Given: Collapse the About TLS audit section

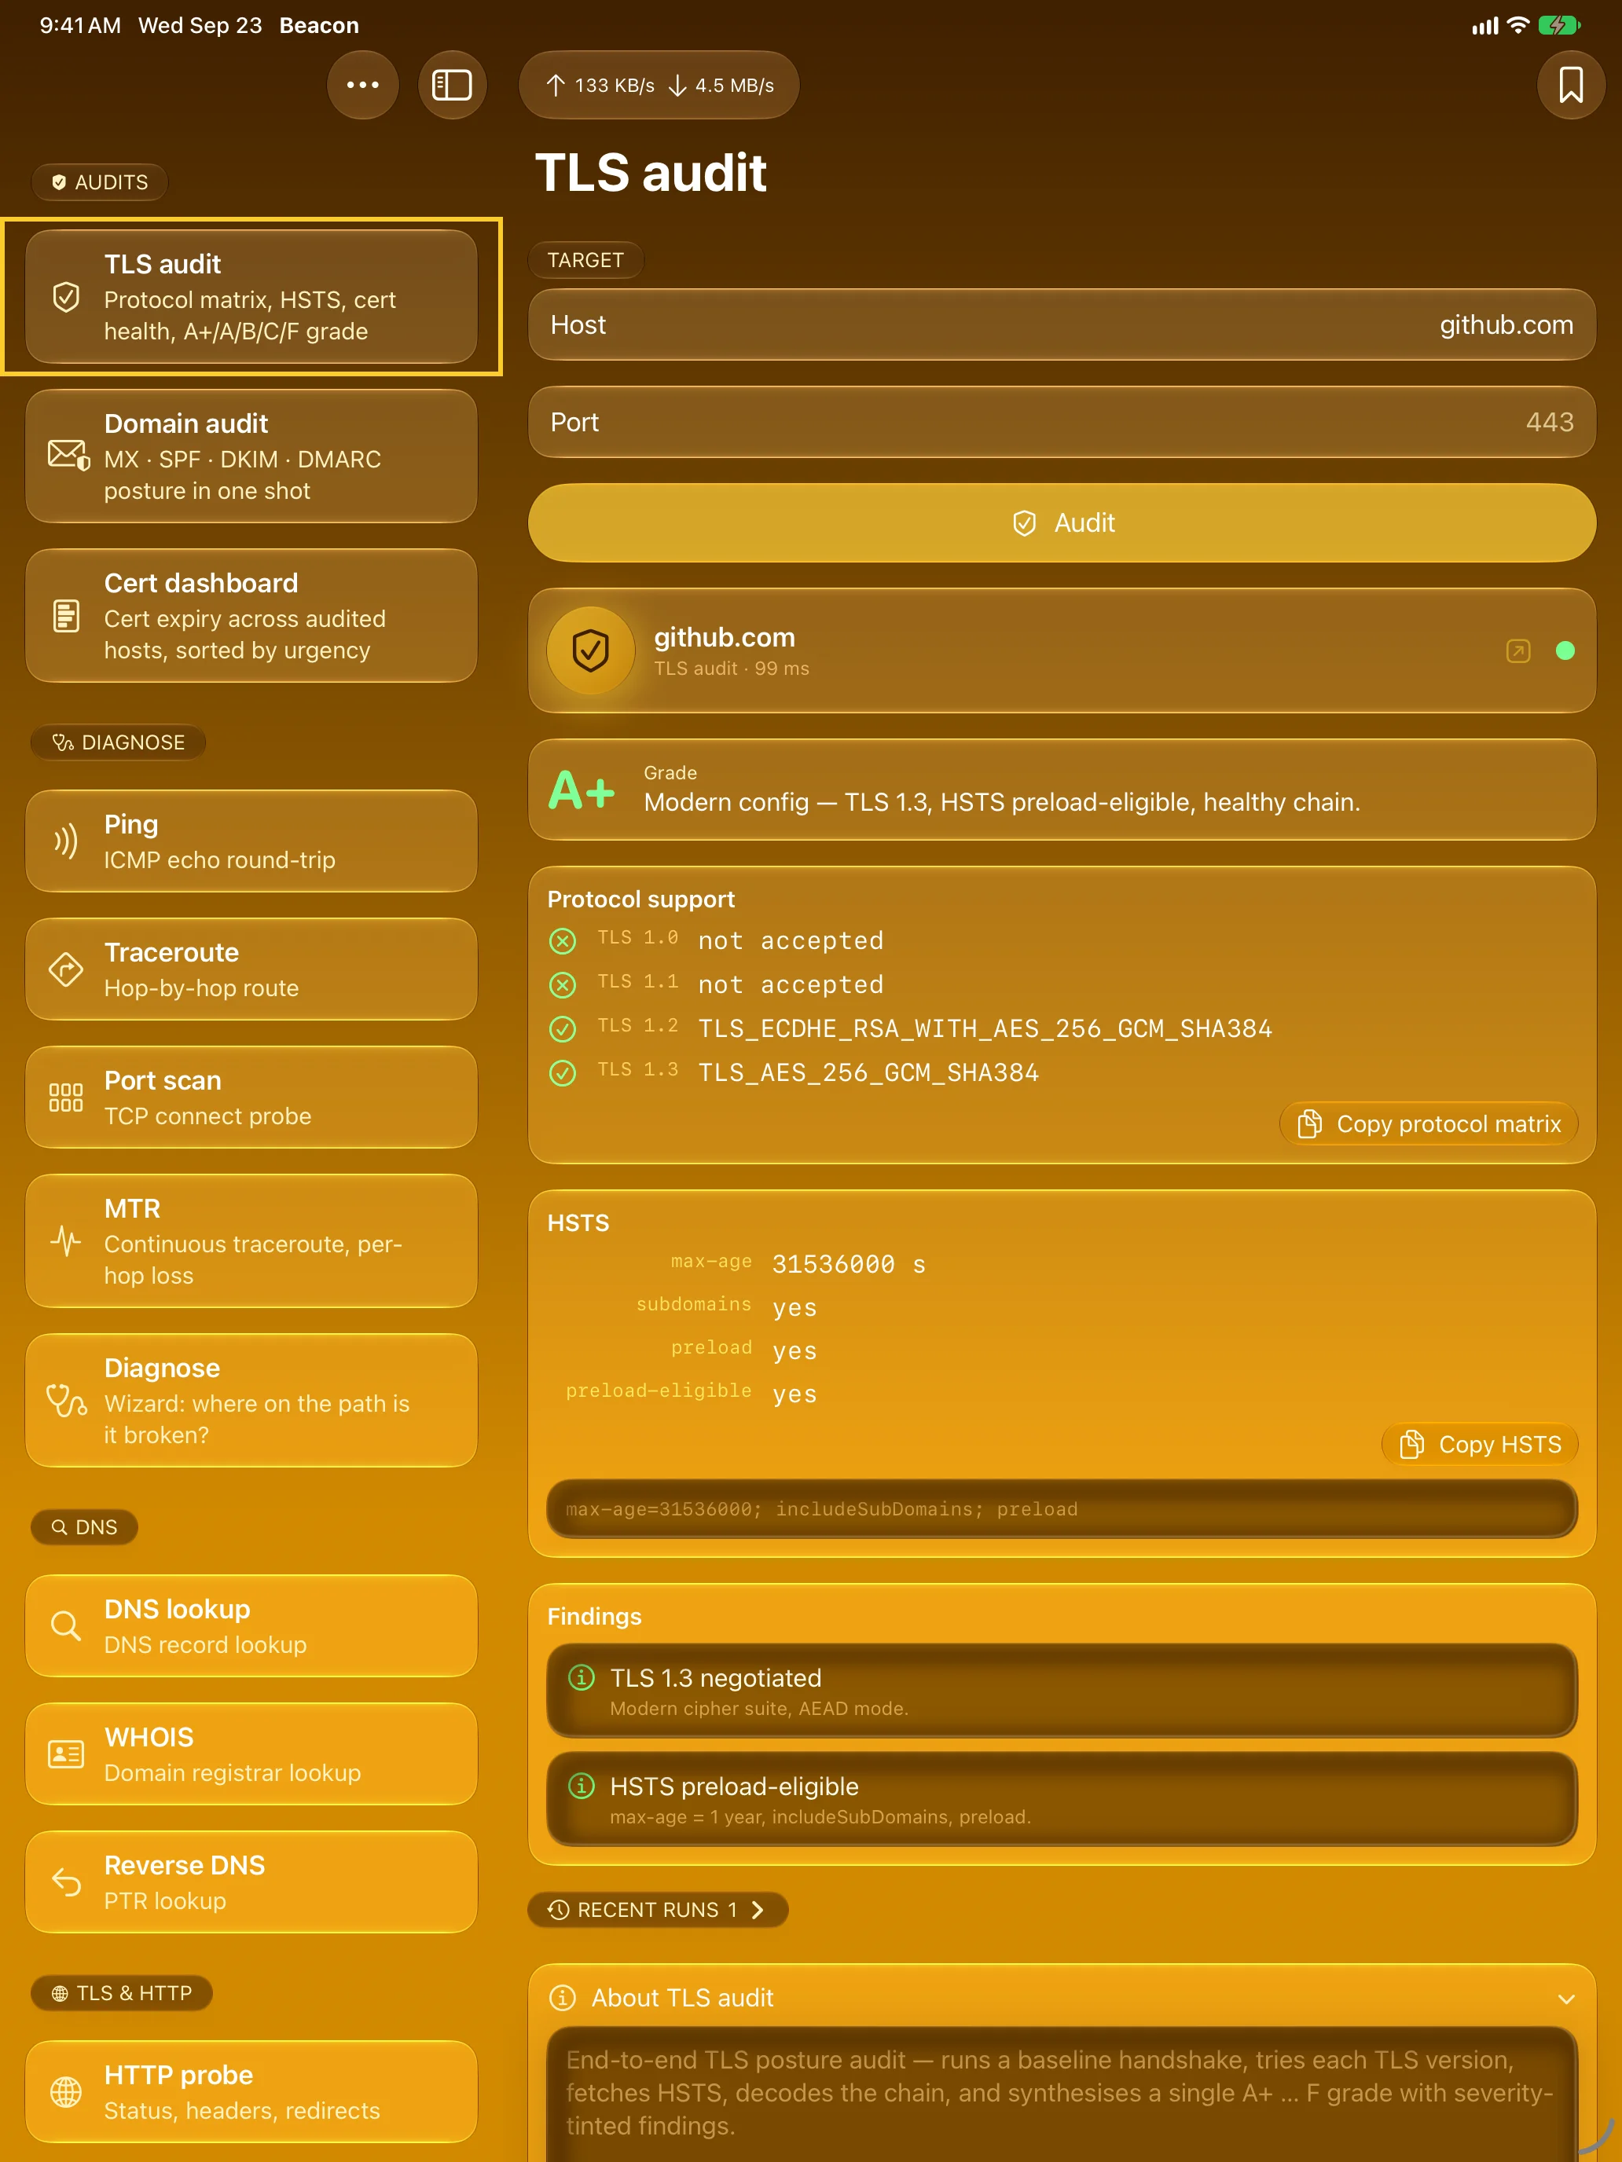Looking at the screenshot, I should coord(1566,1999).
